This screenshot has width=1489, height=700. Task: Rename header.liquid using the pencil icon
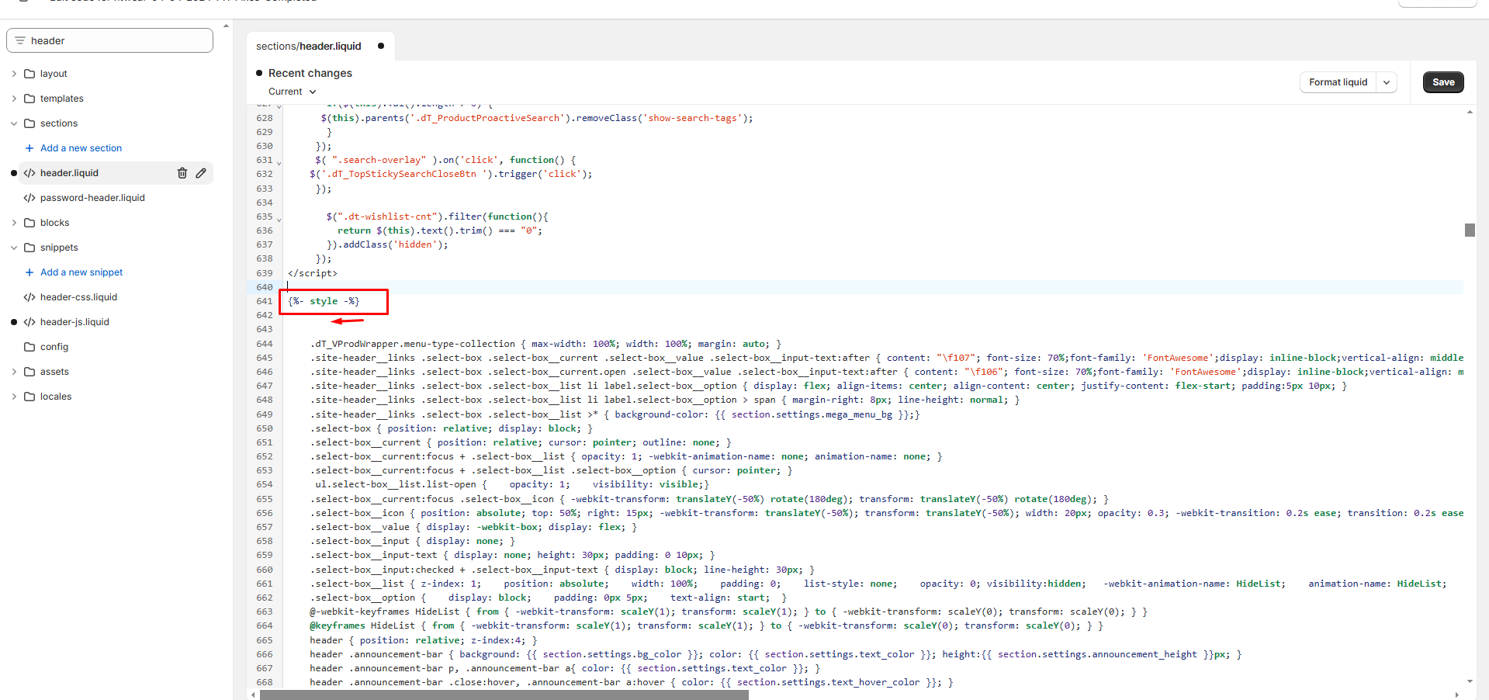pyautogui.click(x=201, y=173)
